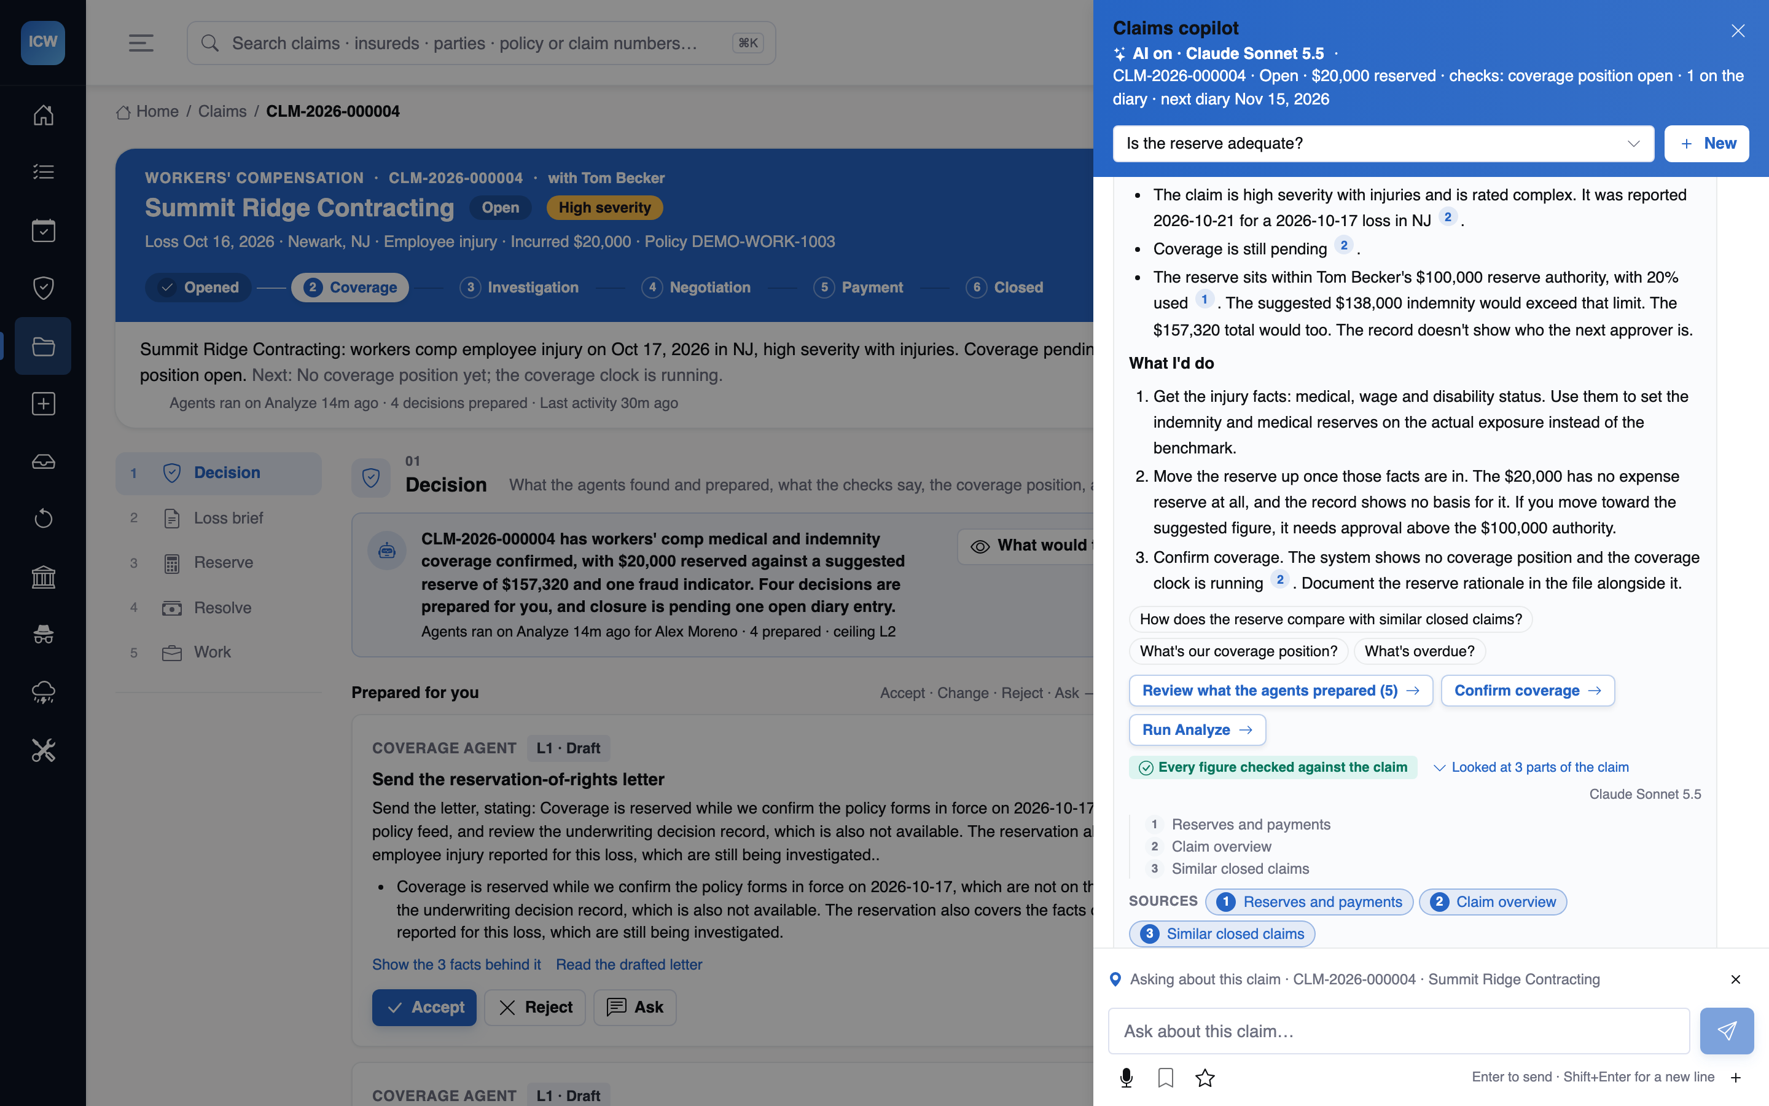This screenshot has width=1769, height=1106.
Task: Click the plus expander beside Enter to send
Action: point(1736,1078)
